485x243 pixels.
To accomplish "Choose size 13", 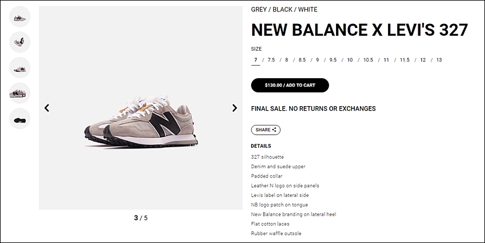I will point(439,60).
